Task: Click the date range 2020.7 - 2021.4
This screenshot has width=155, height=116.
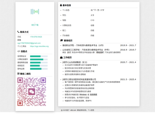Action: (x=128, y=62)
